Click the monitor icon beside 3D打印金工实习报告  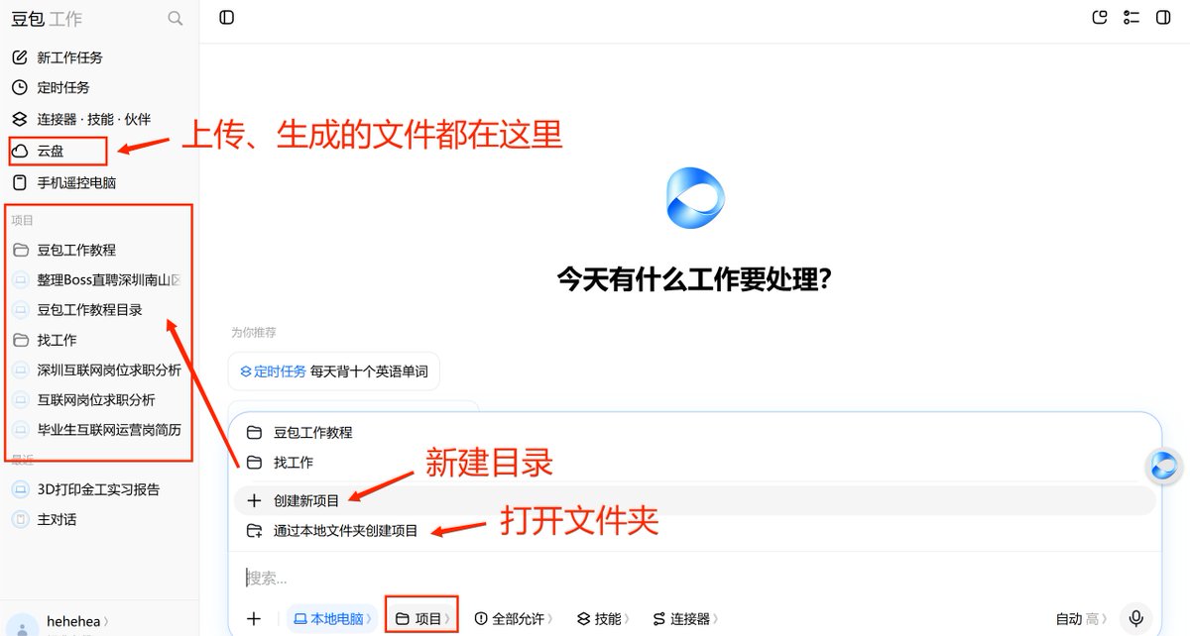(20, 489)
